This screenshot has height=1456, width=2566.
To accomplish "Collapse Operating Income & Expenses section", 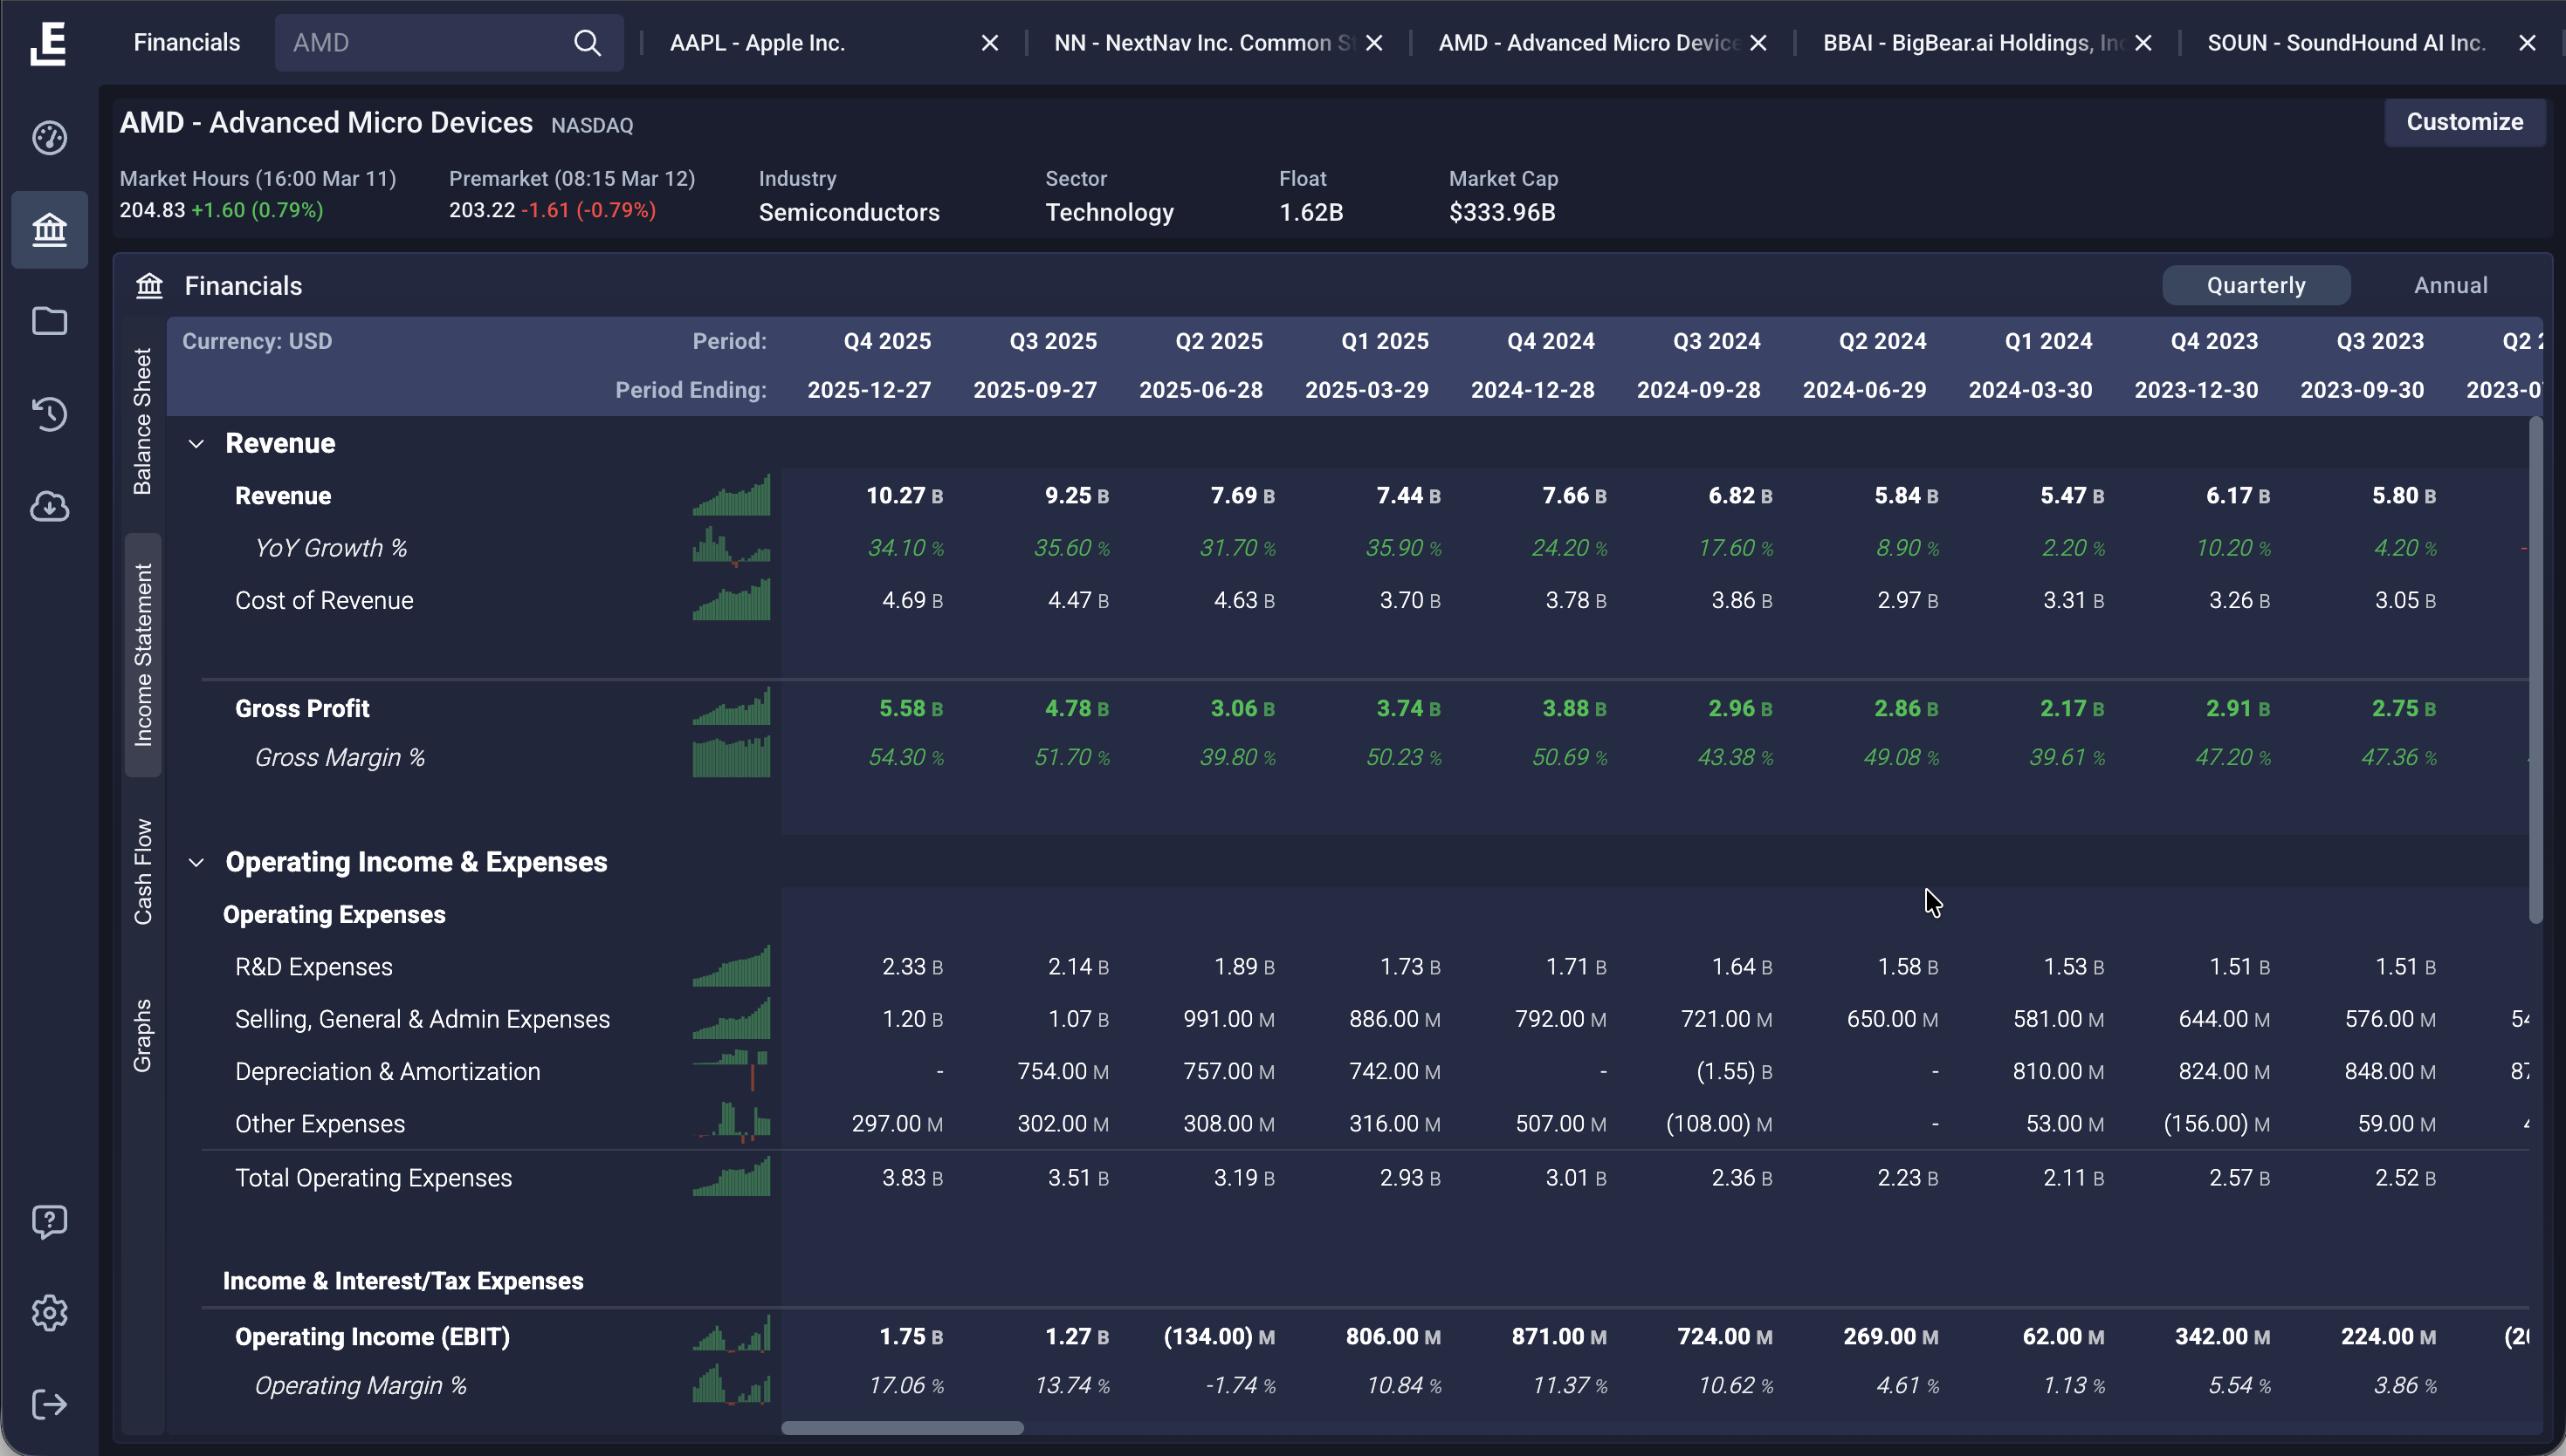I will [196, 862].
